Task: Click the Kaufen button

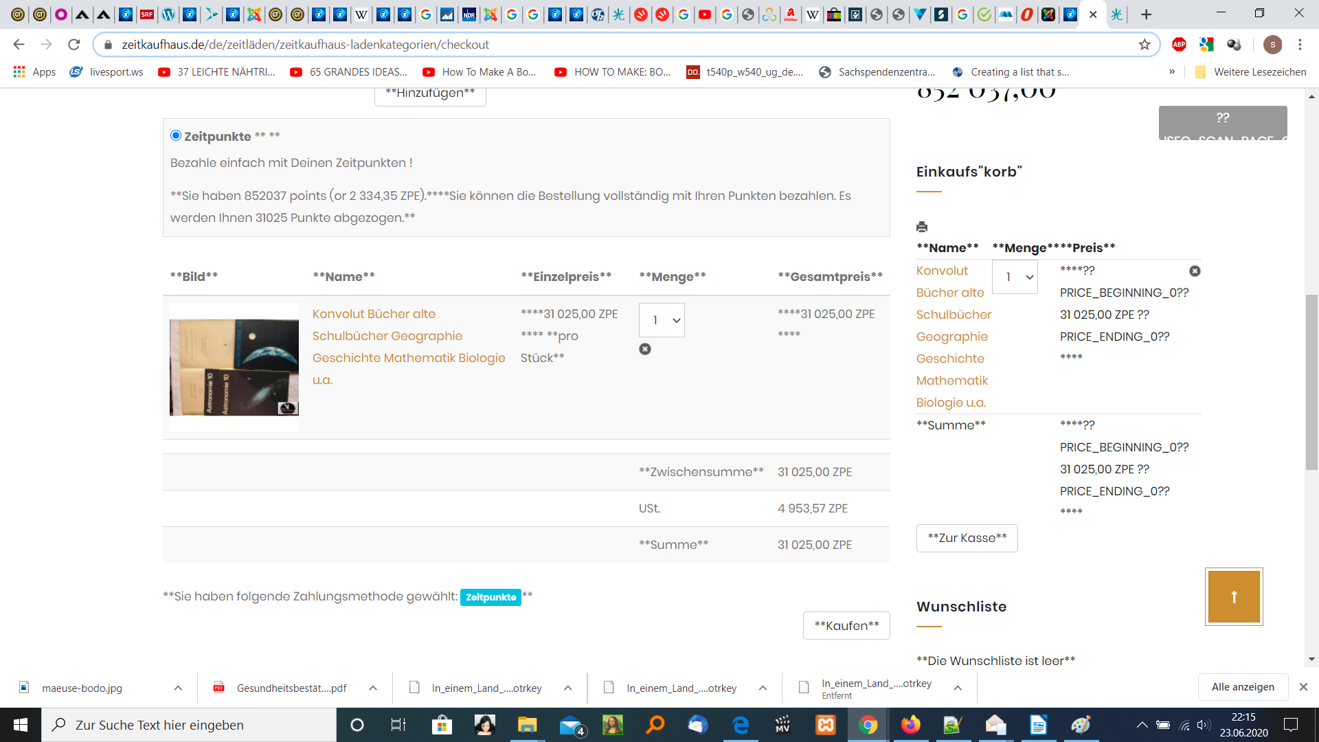Action: 846,625
